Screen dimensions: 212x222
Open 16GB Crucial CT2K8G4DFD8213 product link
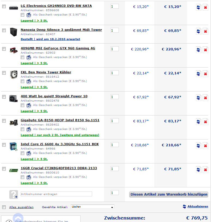pyautogui.click(x=59, y=168)
